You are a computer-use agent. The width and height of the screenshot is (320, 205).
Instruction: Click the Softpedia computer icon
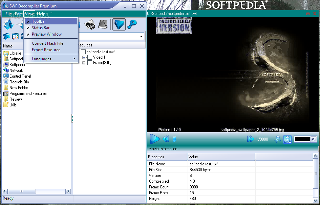6,64
